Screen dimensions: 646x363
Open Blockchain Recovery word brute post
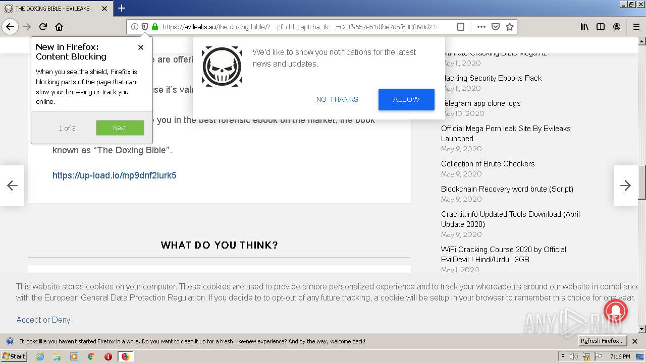pos(507,189)
